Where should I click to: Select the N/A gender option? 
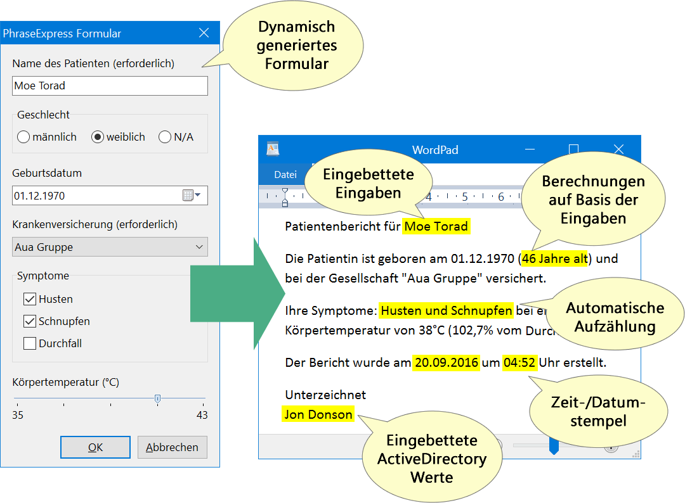pos(165,137)
